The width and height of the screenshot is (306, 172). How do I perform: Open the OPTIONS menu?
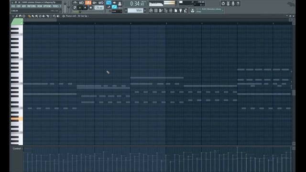coord(47,6)
